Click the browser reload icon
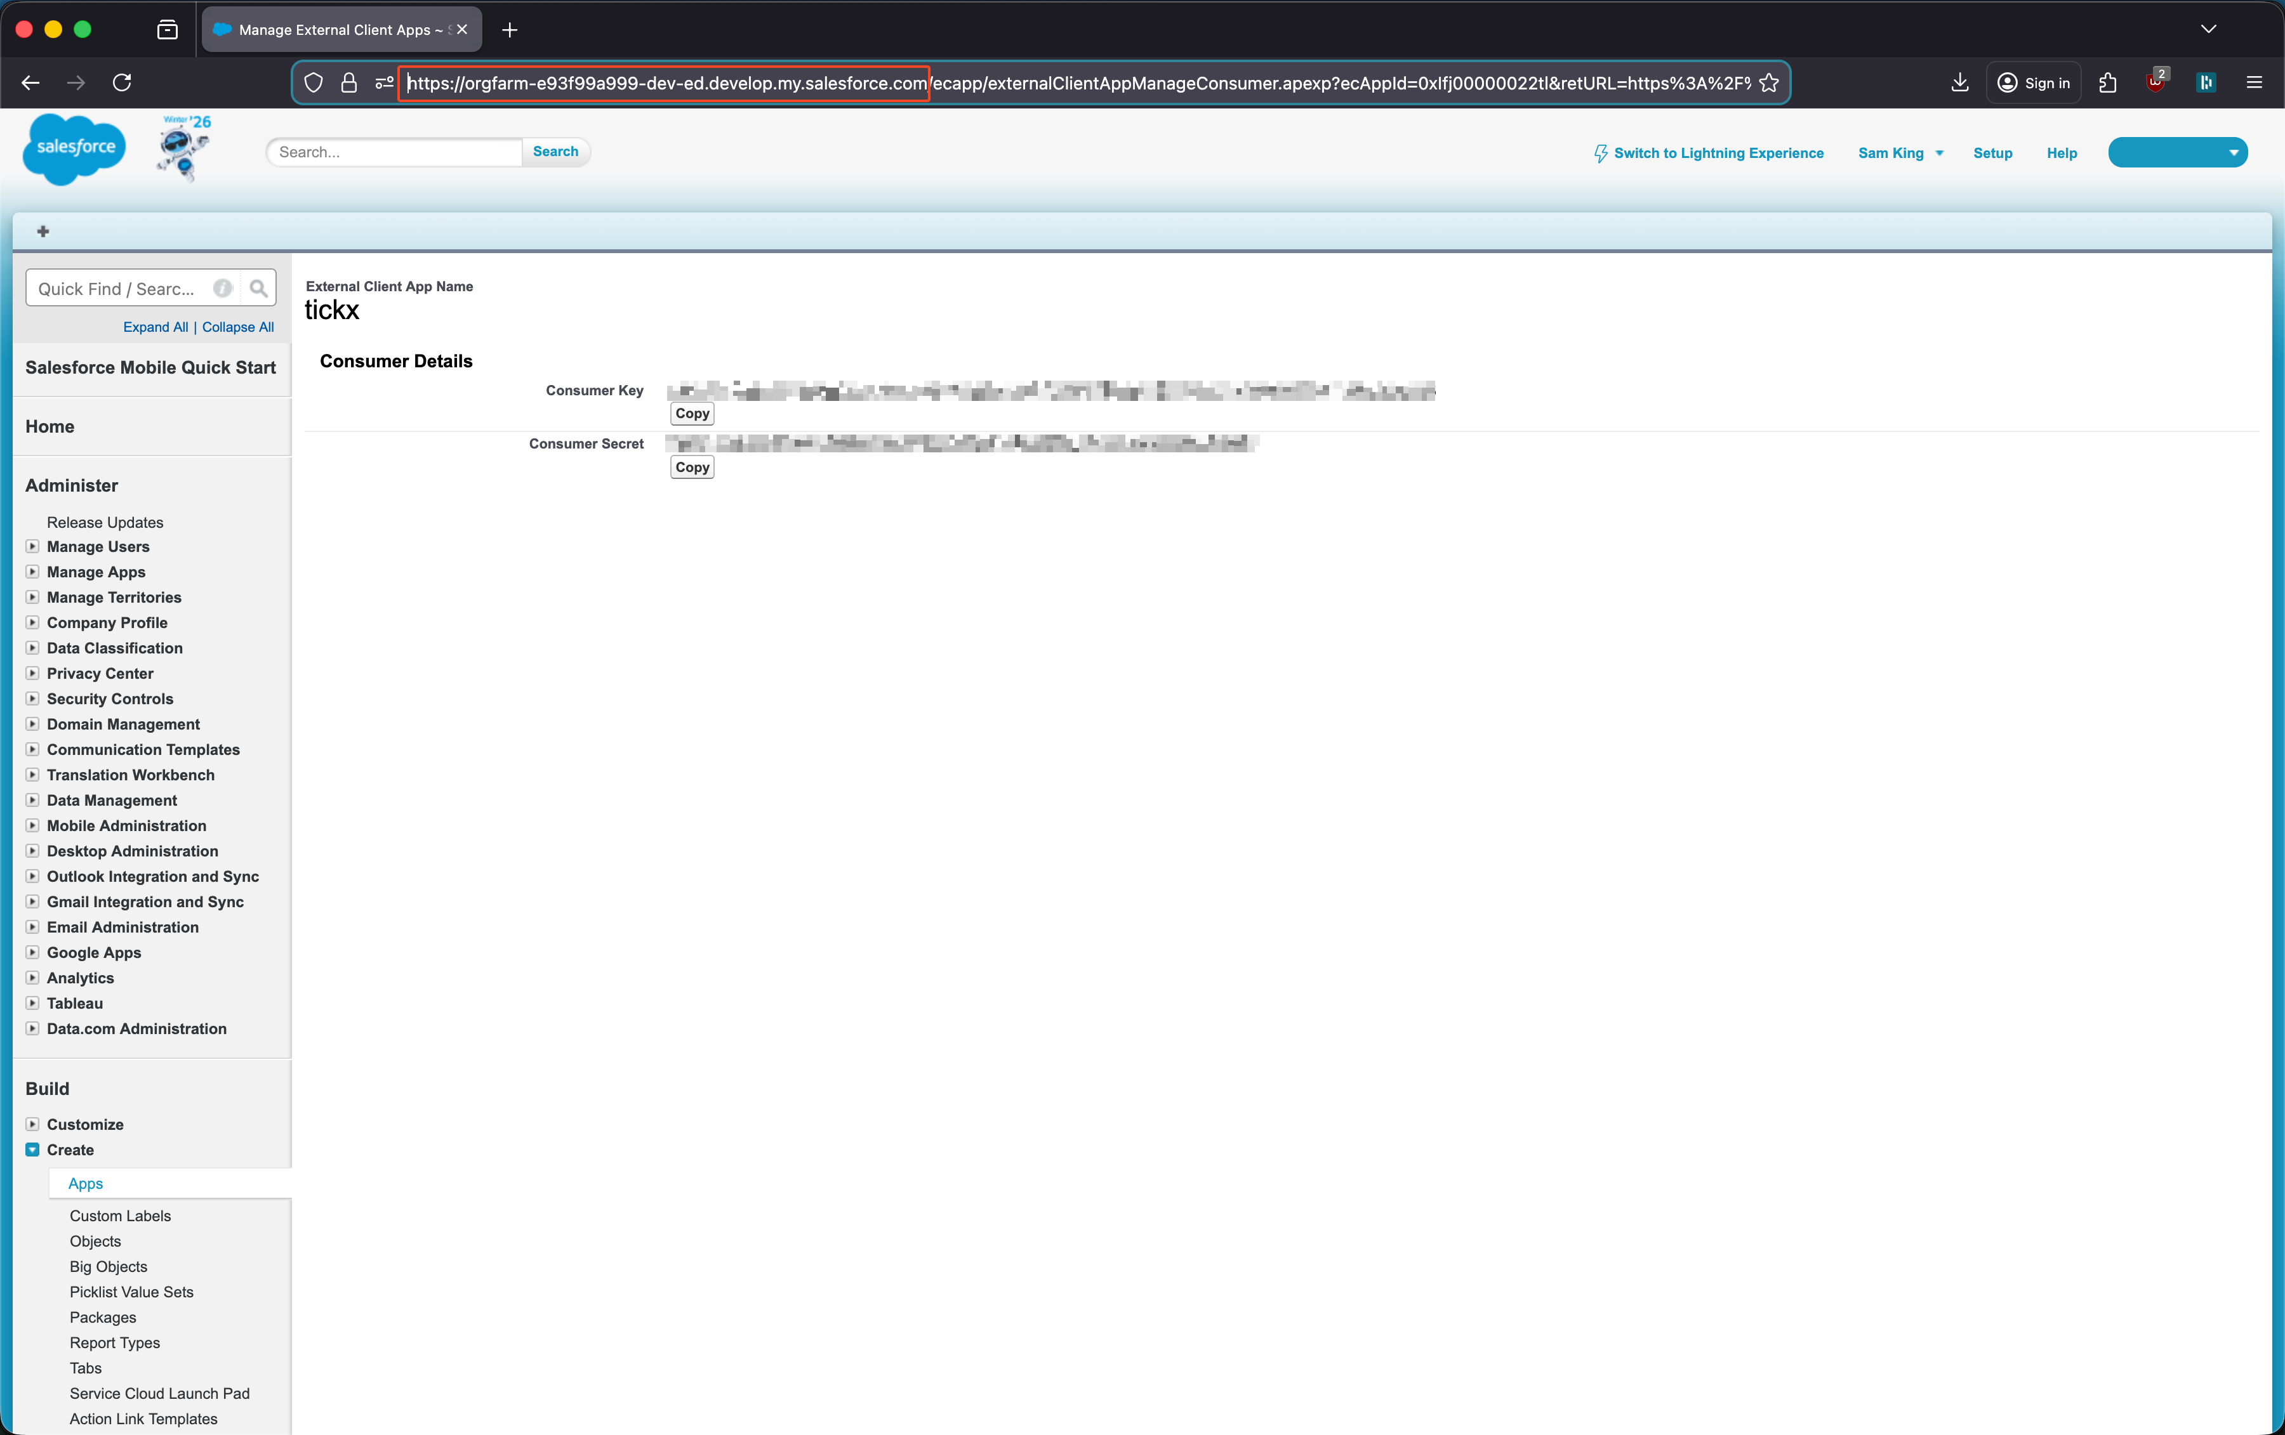Image resolution: width=2285 pixels, height=1435 pixels. point(121,82)
